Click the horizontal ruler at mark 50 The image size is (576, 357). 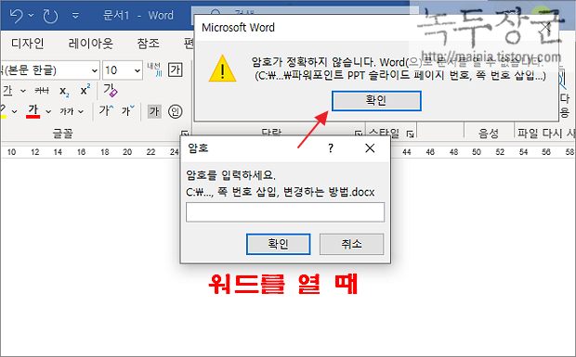pyautogui.click(x=477, y=152)
